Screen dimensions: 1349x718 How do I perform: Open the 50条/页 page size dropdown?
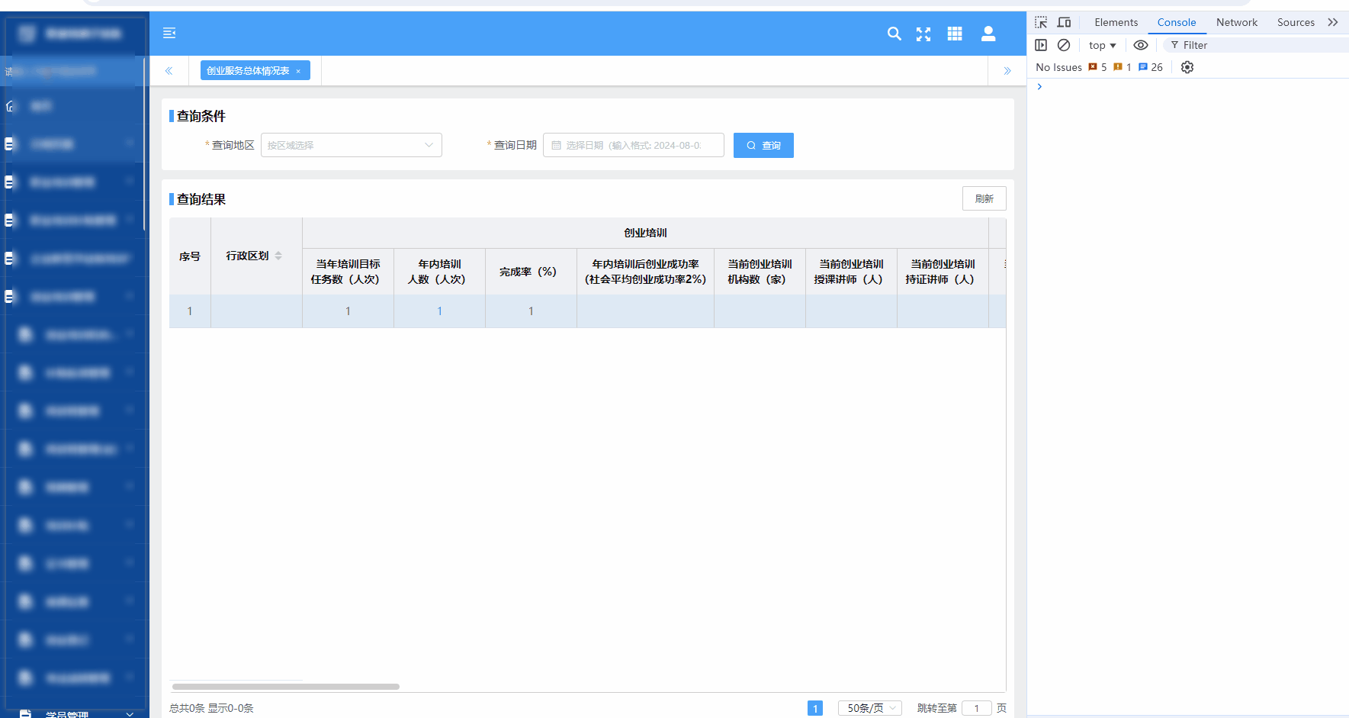pos(869,708)
